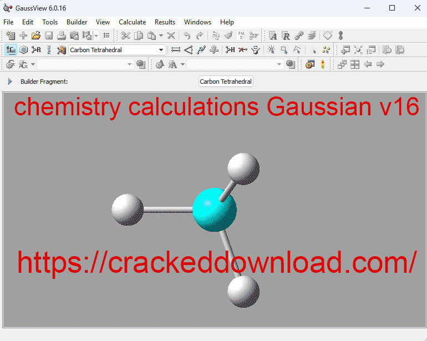This screenshot has height=341, width=427.
Task: Click the first view magnifier document icon
Action: tap(387, 50)
